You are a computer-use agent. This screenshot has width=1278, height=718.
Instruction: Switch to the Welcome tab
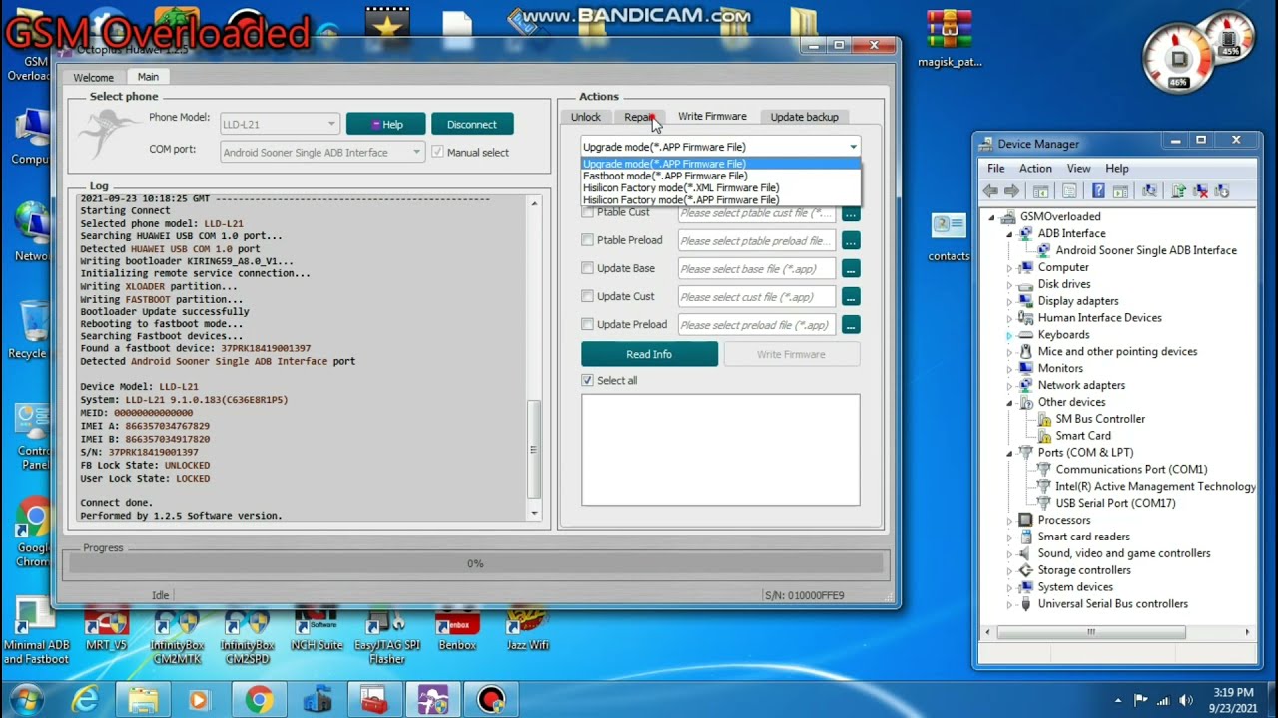93,77
